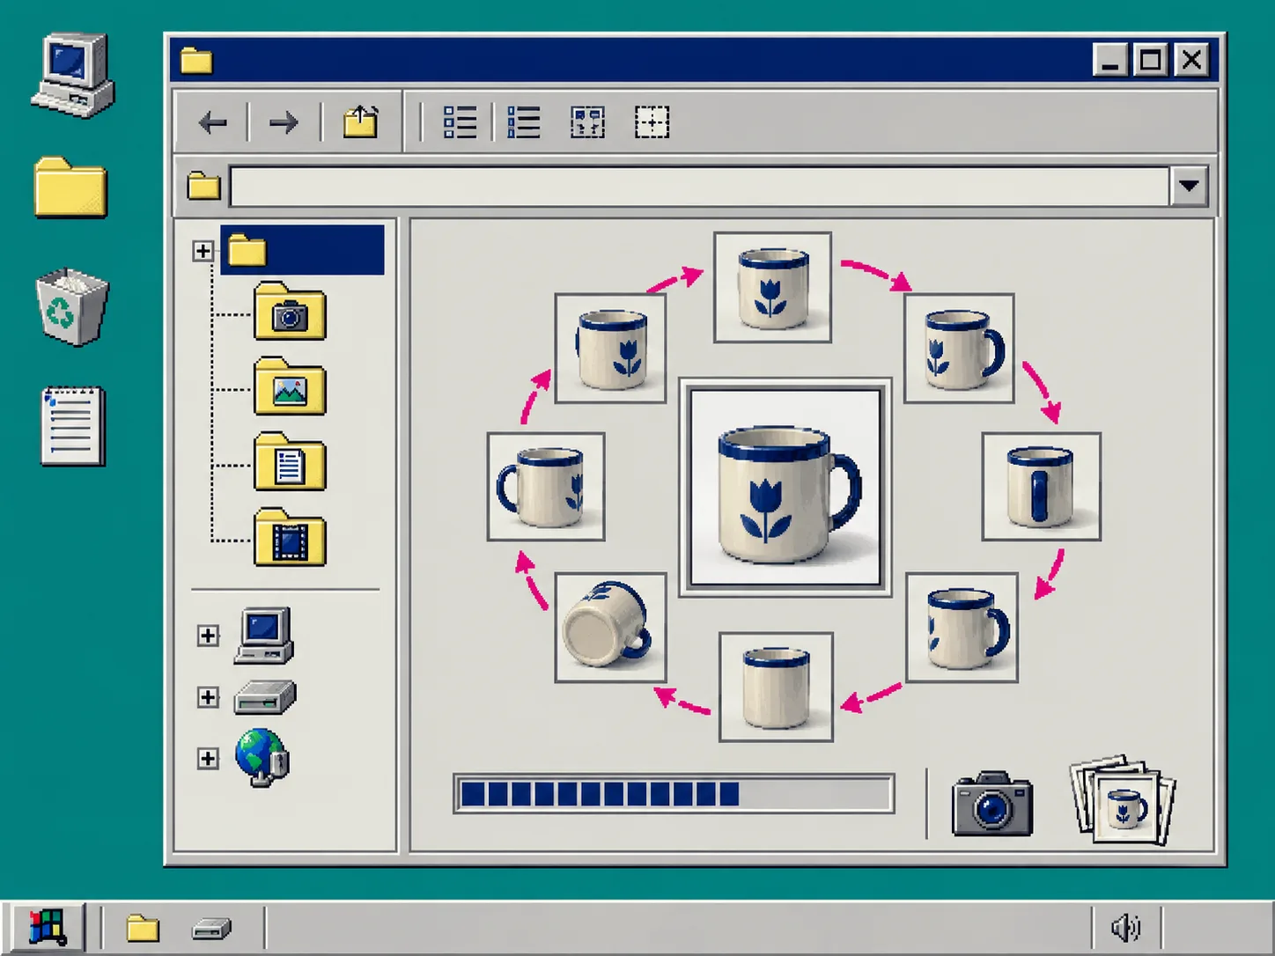Select the network globe icon in sidebar
Viewport: 1275px width, 956px height.
coord(262,757)
